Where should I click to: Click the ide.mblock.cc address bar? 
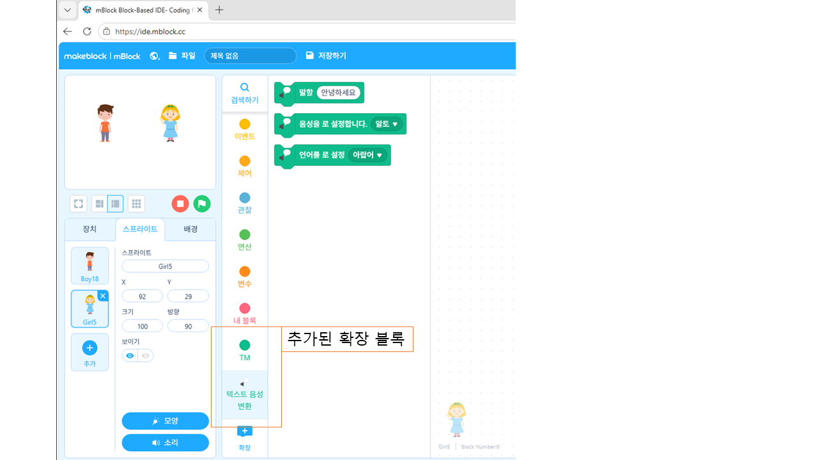tap(307, 31)
